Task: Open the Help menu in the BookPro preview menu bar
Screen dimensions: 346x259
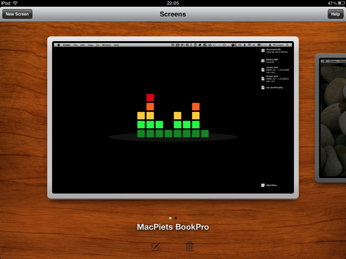Action: point(116,45)
